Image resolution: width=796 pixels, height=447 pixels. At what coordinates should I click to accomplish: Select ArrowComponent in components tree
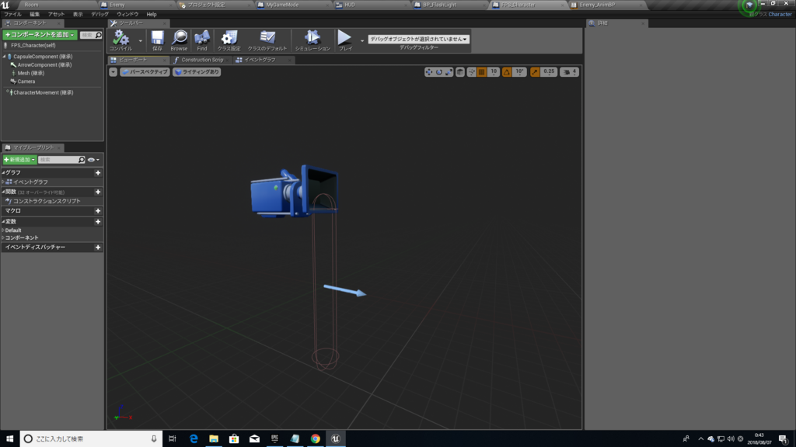pos(44,65)
